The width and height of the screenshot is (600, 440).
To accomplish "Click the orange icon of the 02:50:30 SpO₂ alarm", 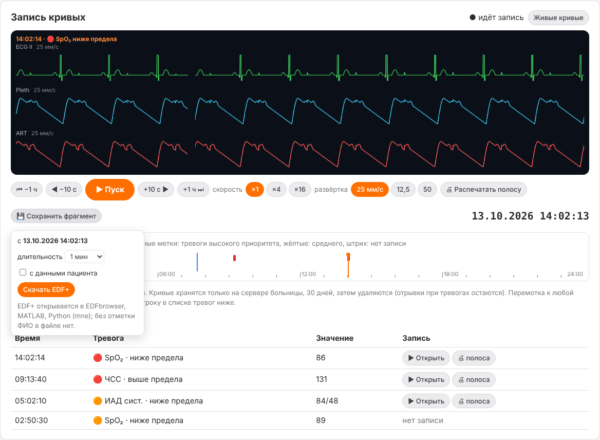I will click(98, 420).
